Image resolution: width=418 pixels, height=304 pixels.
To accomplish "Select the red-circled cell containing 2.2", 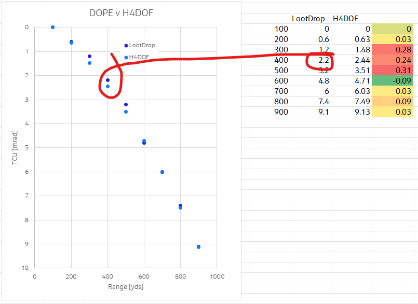I will [x=320, y=61].
